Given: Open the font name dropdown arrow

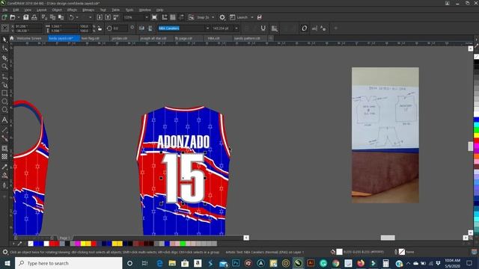Looking at the screenshot, I should click(x=208, y=28).
